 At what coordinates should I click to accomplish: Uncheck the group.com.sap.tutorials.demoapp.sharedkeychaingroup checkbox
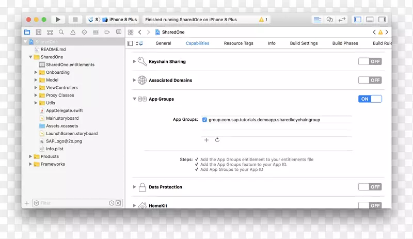pos(205,120)
